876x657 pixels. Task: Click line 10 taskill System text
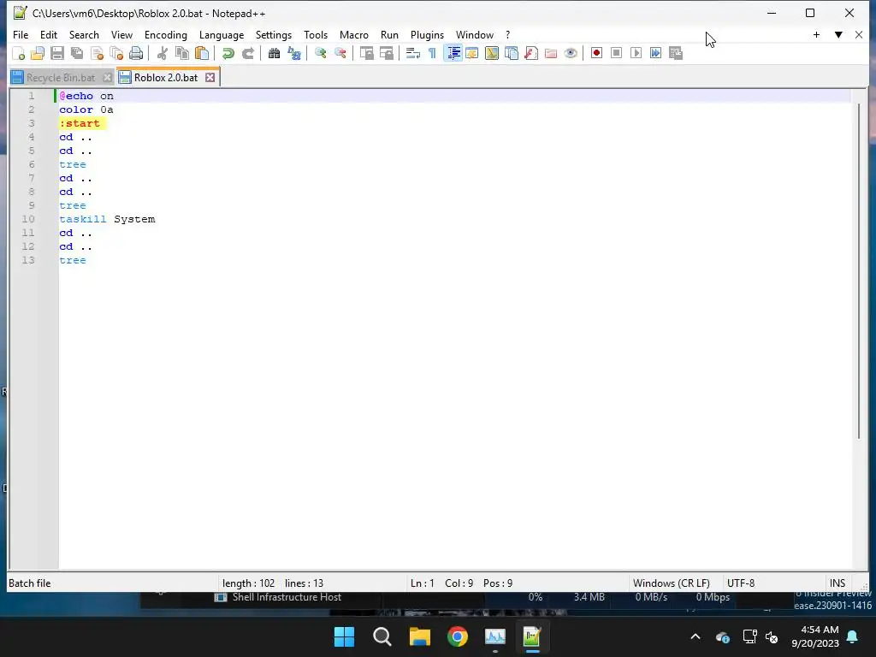tap(107, 219)
